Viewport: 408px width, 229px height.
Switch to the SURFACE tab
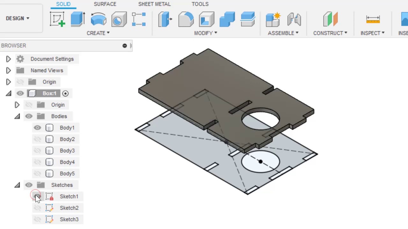pos(105,4)
